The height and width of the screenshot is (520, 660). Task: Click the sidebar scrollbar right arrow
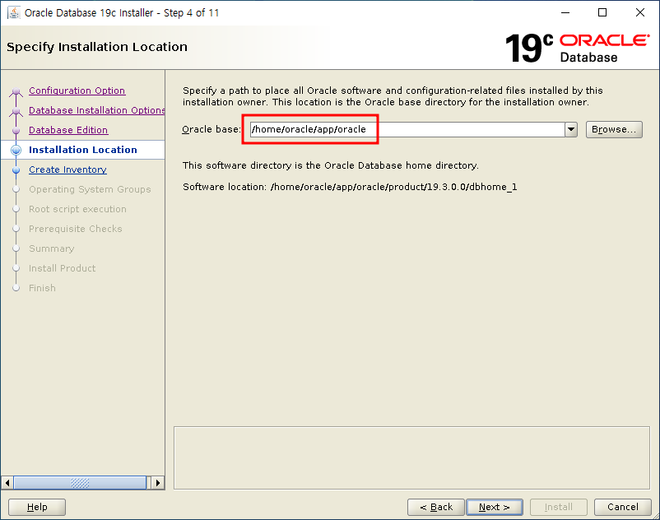157,482
